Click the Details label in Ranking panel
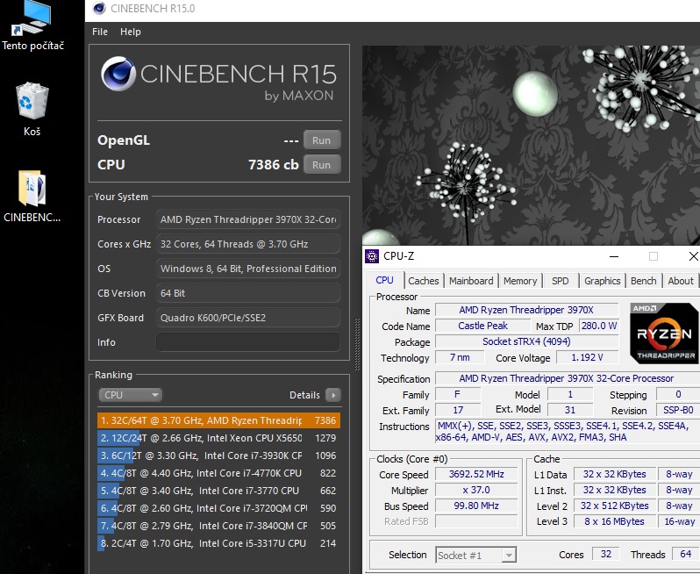700x574 pixels. pyautogui.click(x=304, y=395)
